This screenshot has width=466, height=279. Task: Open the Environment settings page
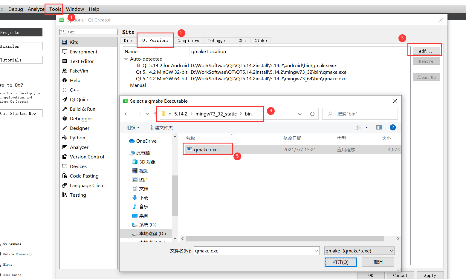(x=83, y=52)
